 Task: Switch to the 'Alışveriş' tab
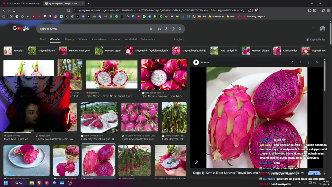tap(70, 39)
